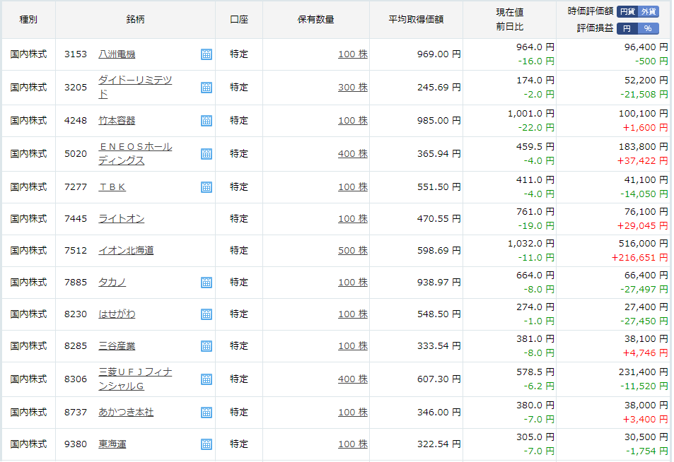
Task: Click 400 株 quantity for ENEOSホールディングス
Action: 353,154
